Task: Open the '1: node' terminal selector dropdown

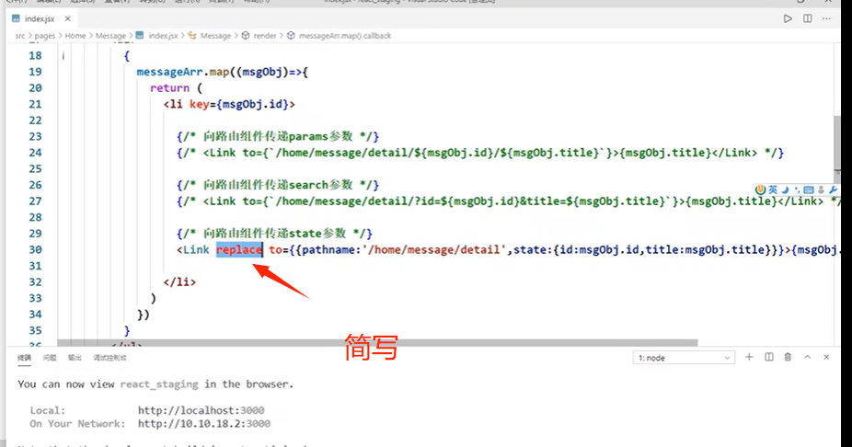Action: pyautogui.click(x=684, y=358)
